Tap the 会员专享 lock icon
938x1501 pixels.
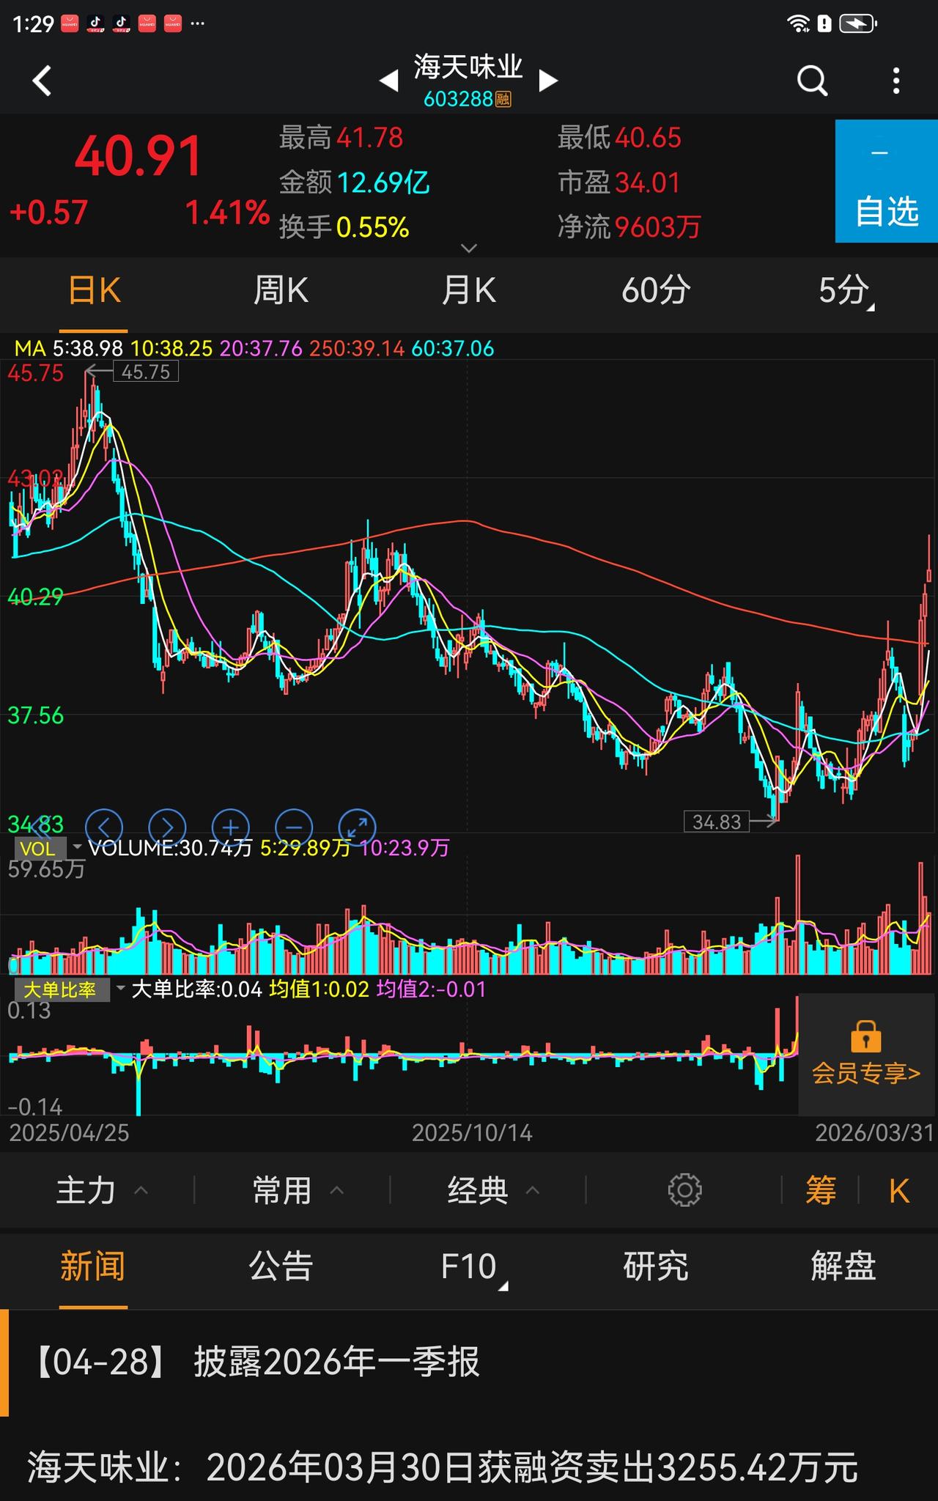tap(865, 1036)
